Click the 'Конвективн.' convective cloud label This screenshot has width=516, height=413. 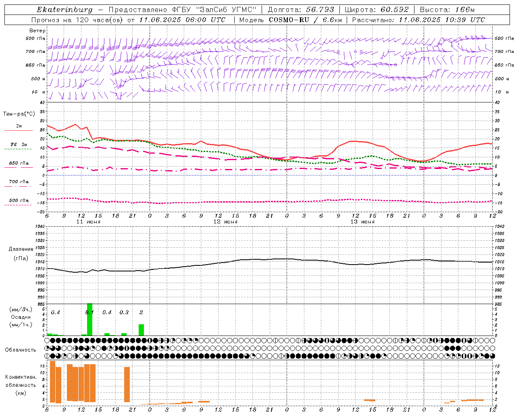[21, 377]
